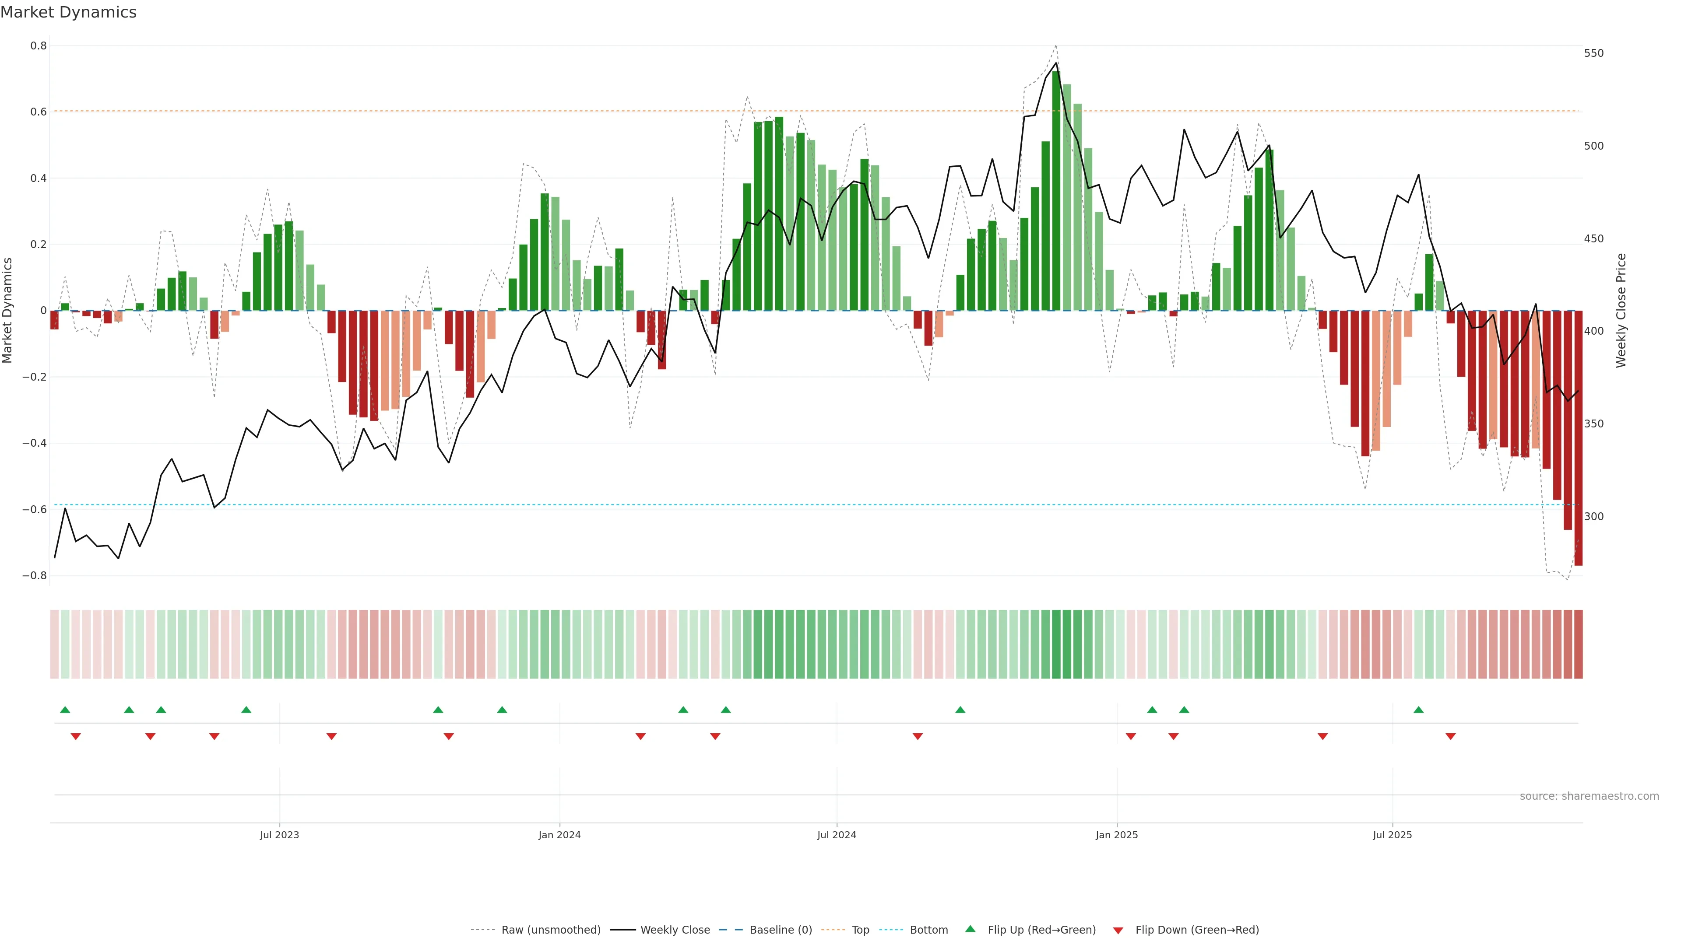Hide the Top threshold legend entry

click(x=860, y=930)
